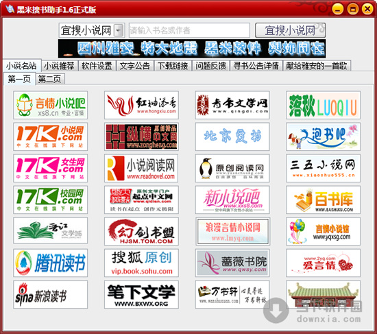Click the 宜搜小说网 search button
The image size is (377, 334).
point(290,30)
